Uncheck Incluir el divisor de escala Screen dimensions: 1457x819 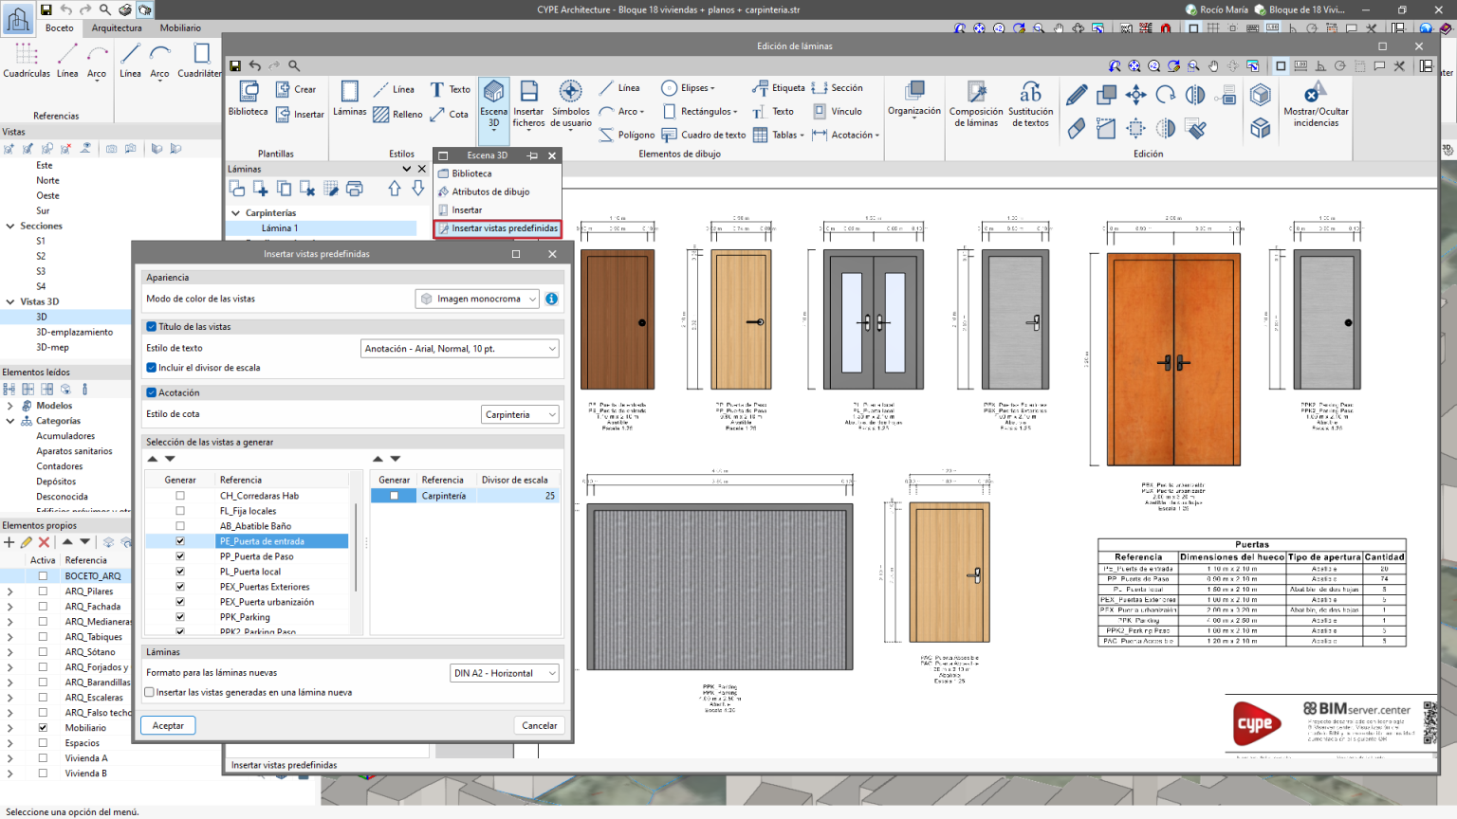[x=151, y=368]
